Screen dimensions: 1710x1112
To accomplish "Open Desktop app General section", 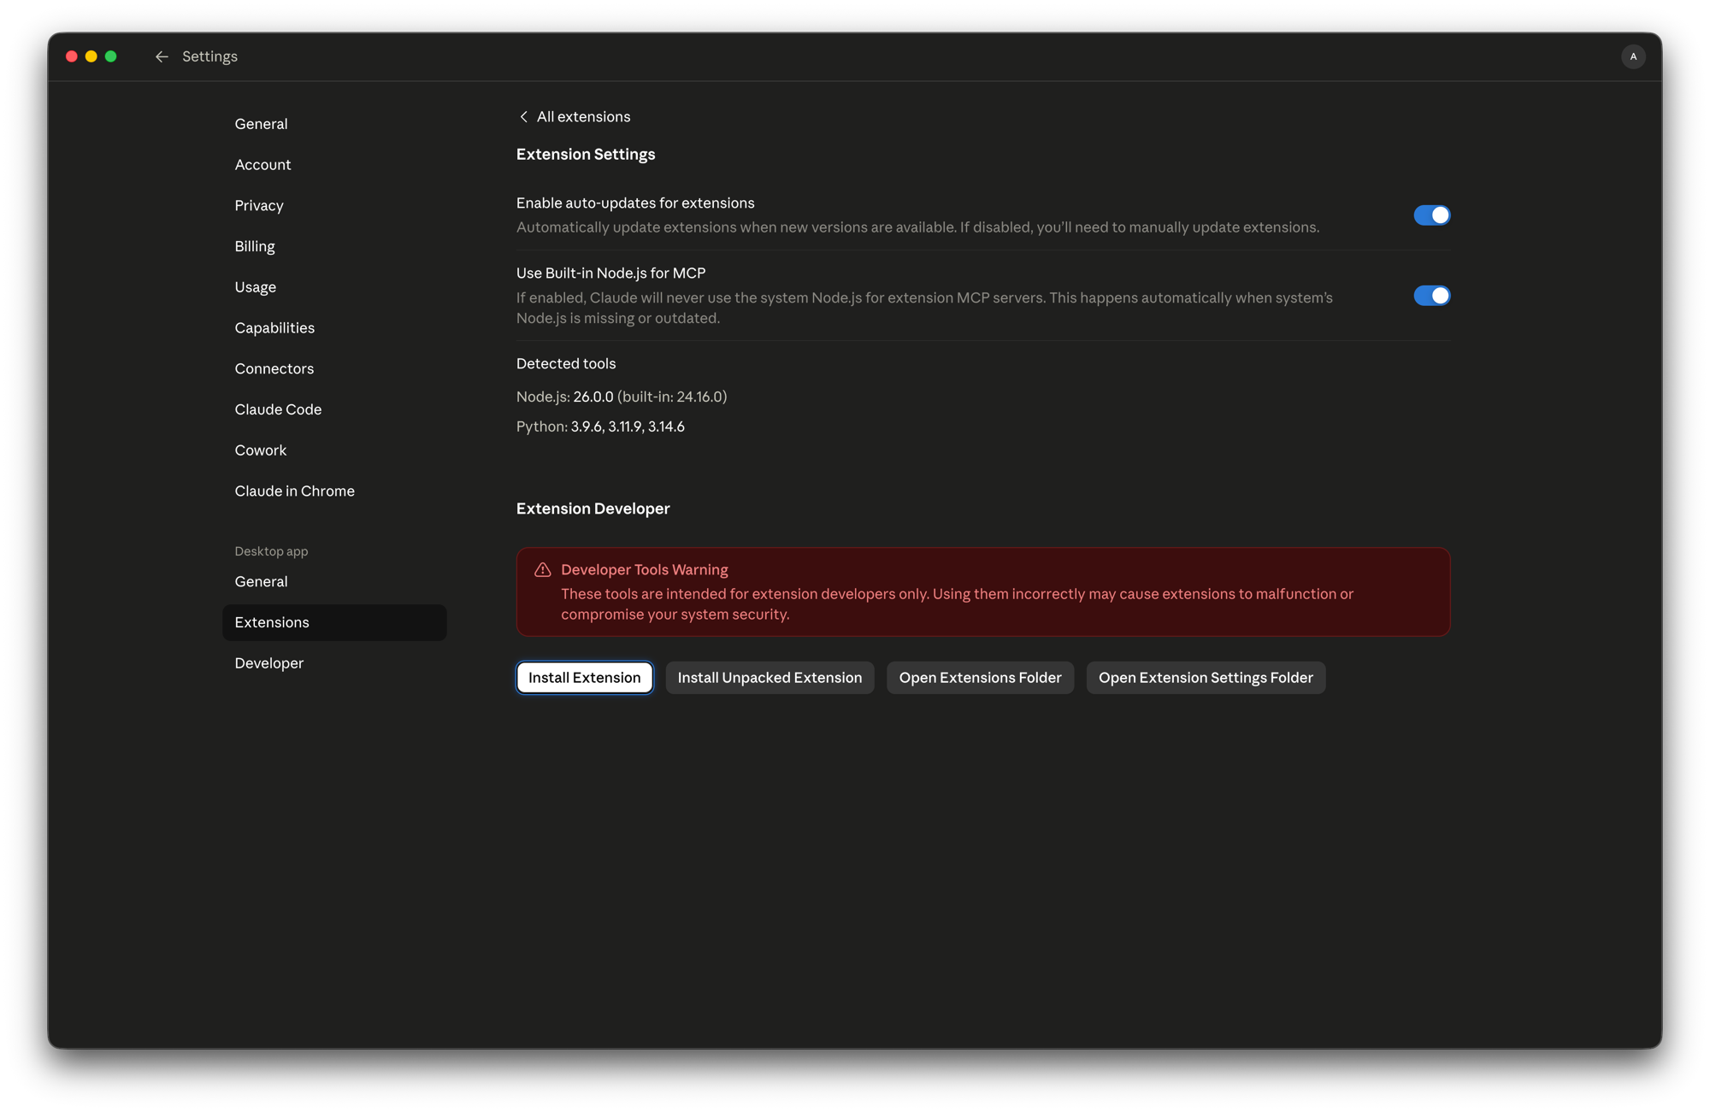I will (334, 582).
